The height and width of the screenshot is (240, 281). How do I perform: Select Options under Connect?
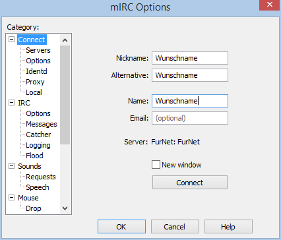coord(38,61)
